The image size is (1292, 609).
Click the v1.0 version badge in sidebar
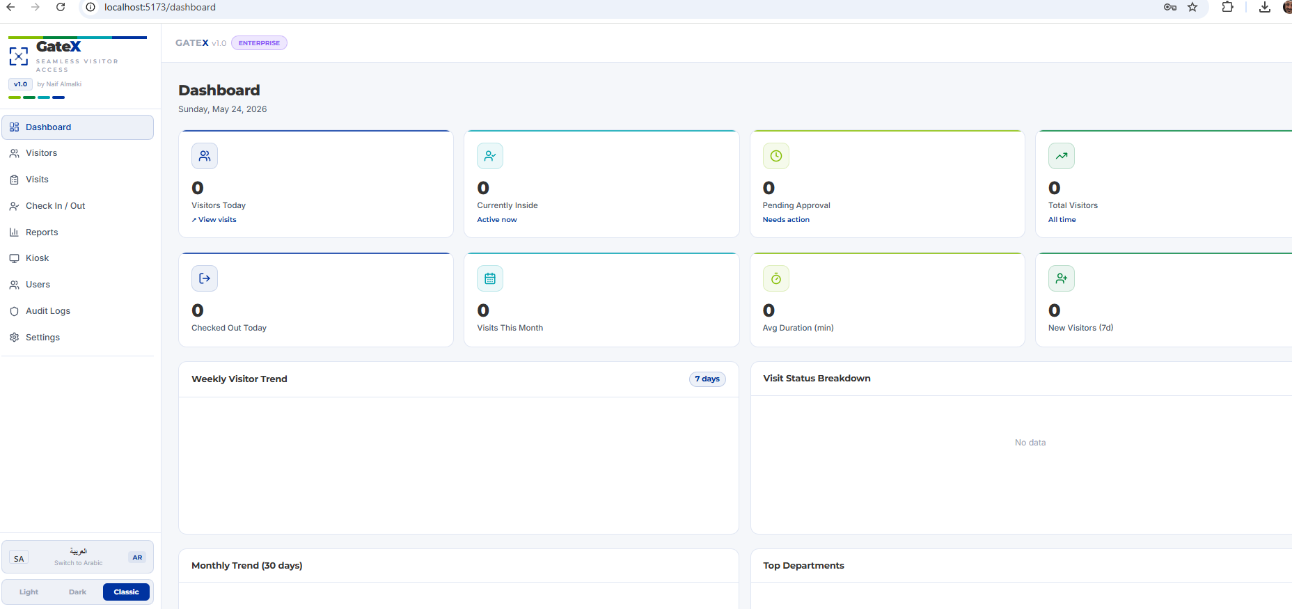coord(20,84)
